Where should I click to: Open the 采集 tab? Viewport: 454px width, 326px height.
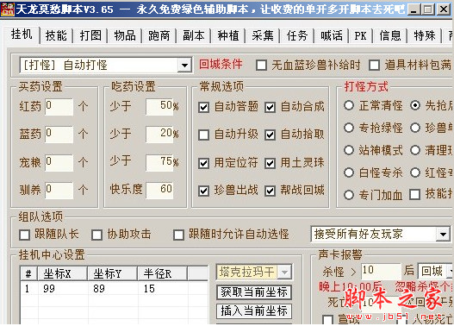(x=263, y=36)
